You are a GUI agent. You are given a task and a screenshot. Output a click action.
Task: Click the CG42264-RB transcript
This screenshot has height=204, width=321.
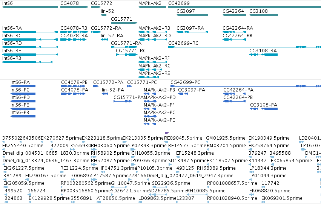pyautogui.click(x=234, y=40)
